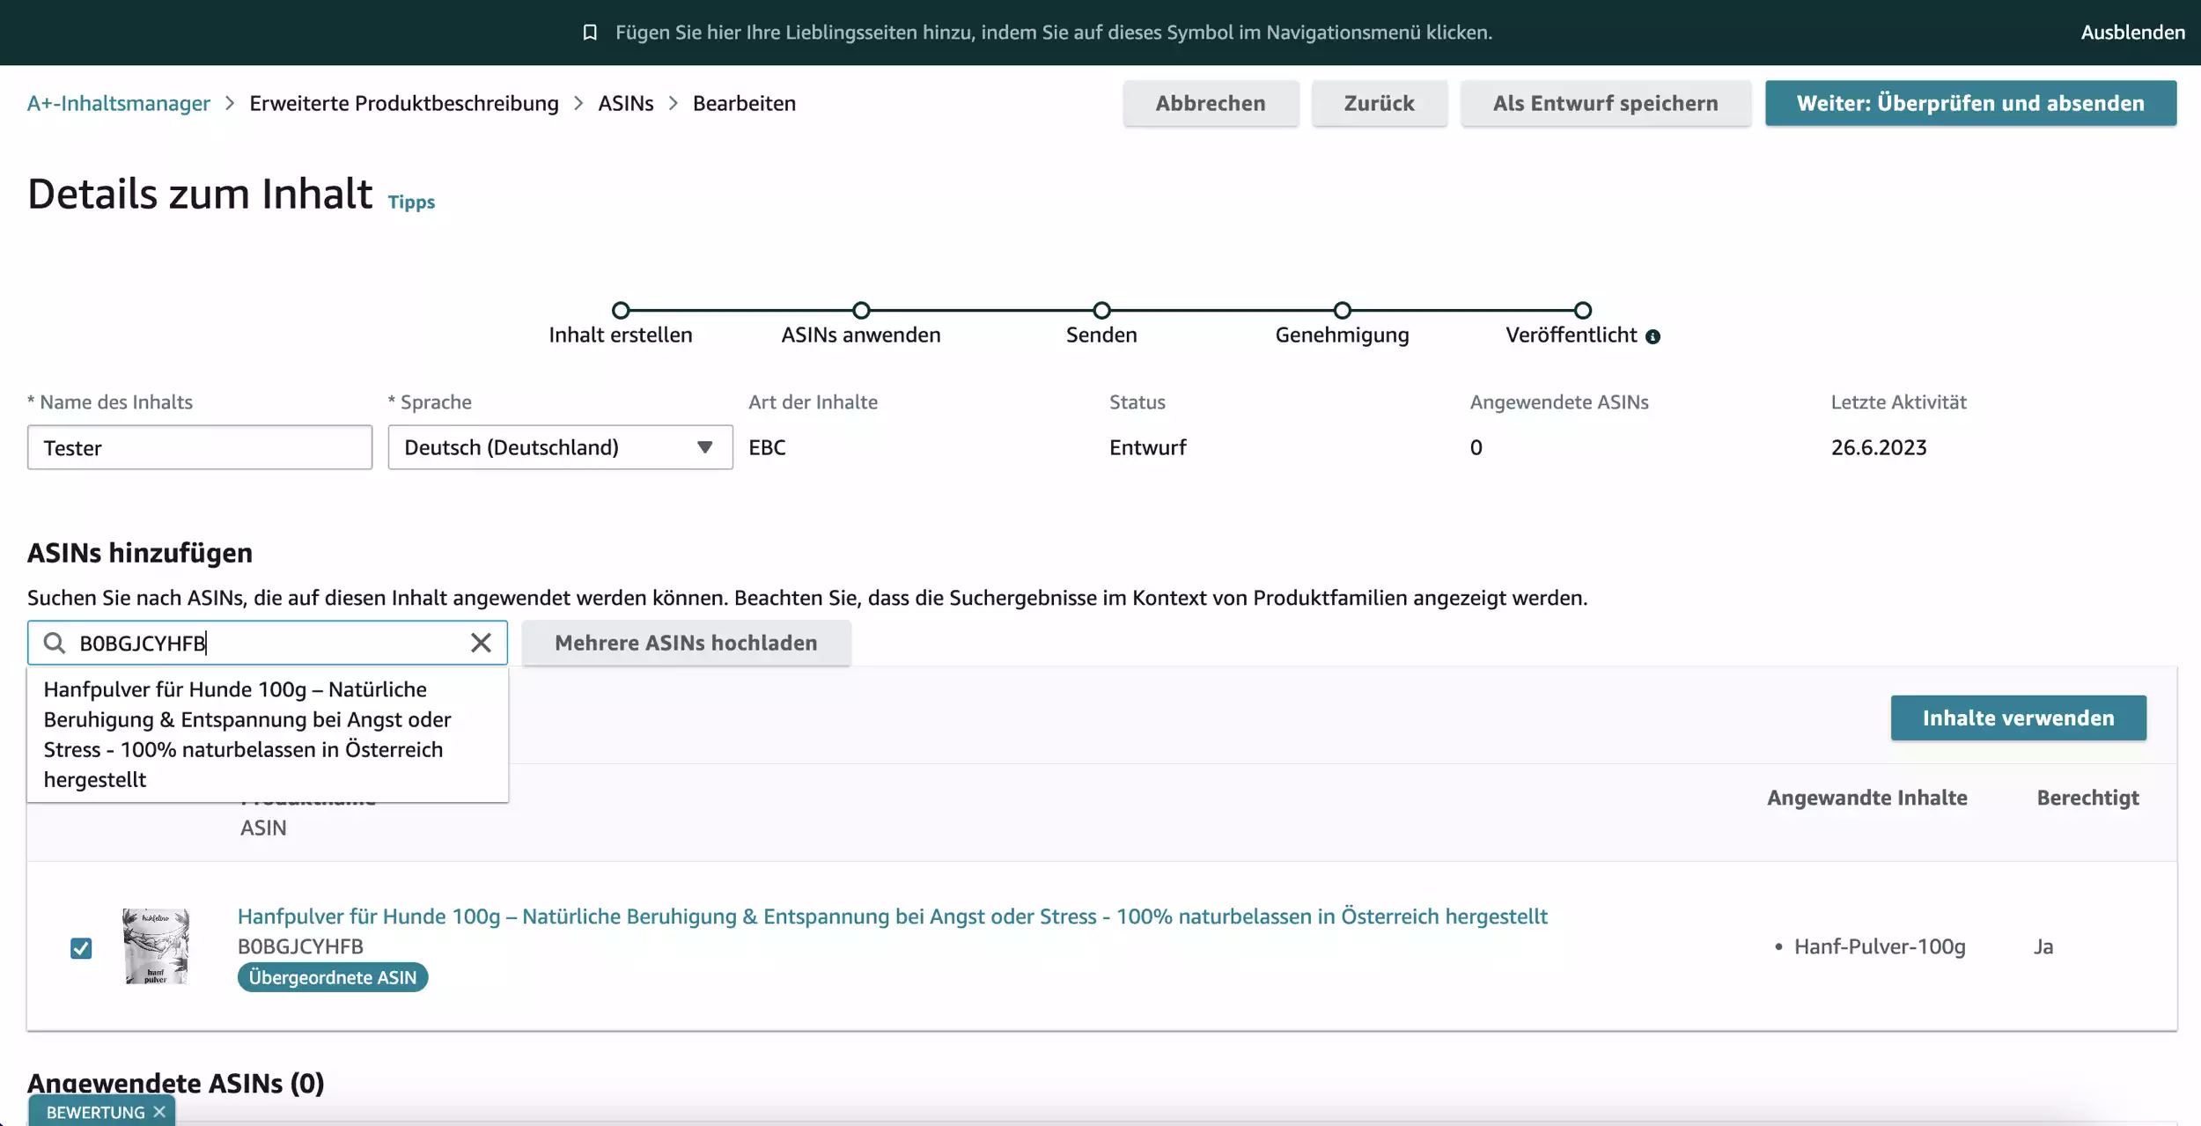Open the ASINs breadcrumb item
Image resolution: width=2201 pixels, height=1126 pixels.
click(626, 103)
